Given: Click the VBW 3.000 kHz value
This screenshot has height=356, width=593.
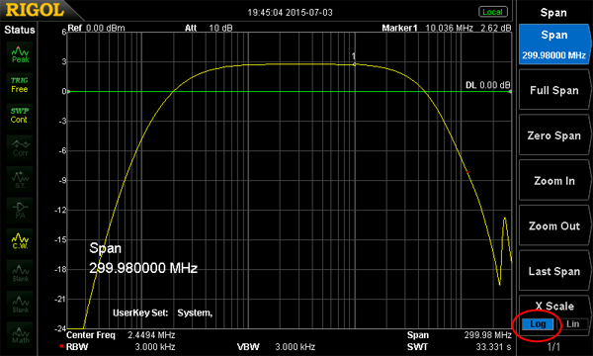Looking at the screenshot, I should click(x=295, y=347).
